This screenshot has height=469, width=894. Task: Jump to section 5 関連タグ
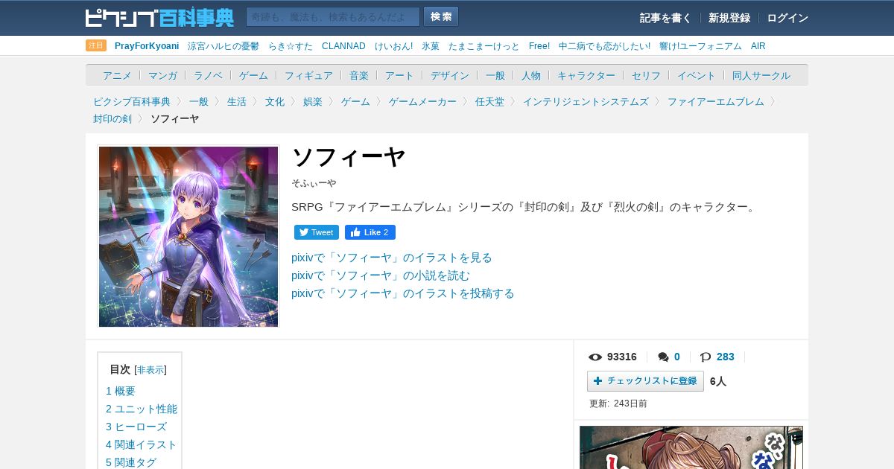click(x=131, y=462)
